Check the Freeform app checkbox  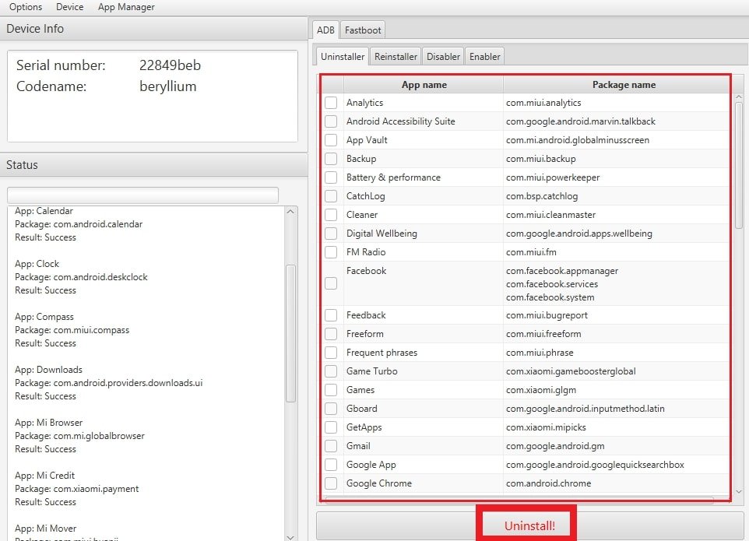[x=331, y=334]
